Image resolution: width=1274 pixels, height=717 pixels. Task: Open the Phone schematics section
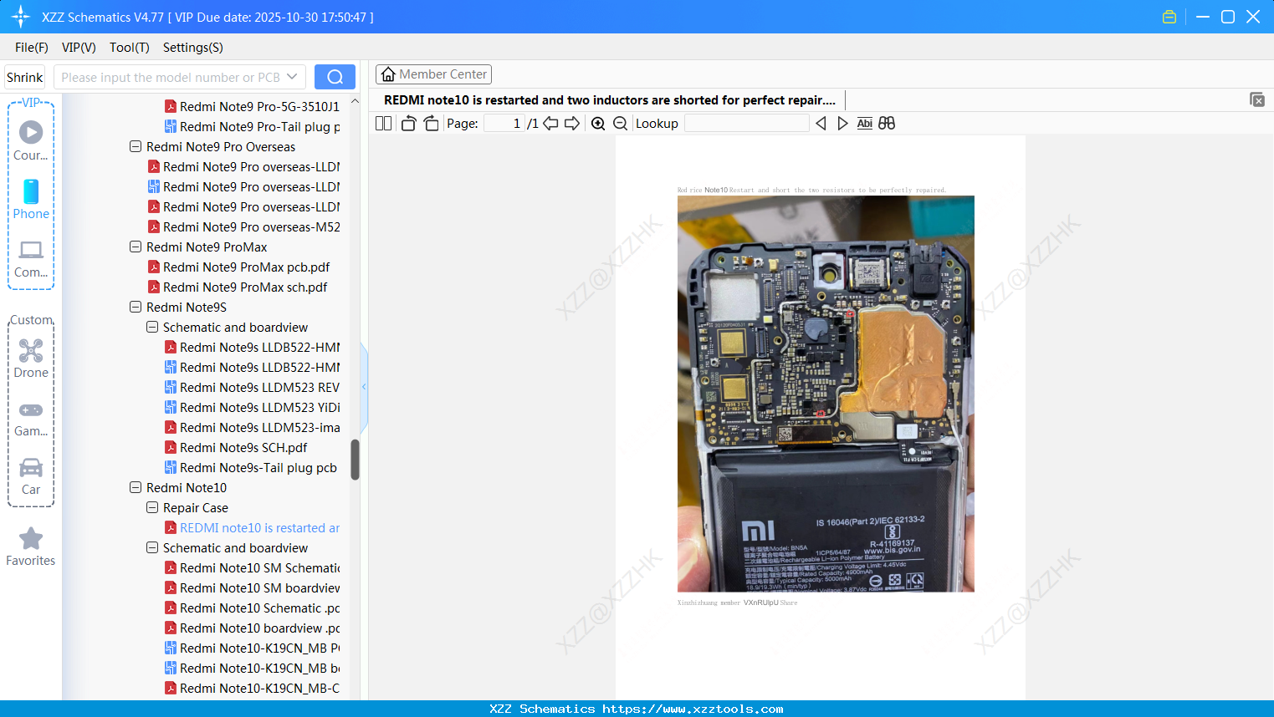pos(31,201)
